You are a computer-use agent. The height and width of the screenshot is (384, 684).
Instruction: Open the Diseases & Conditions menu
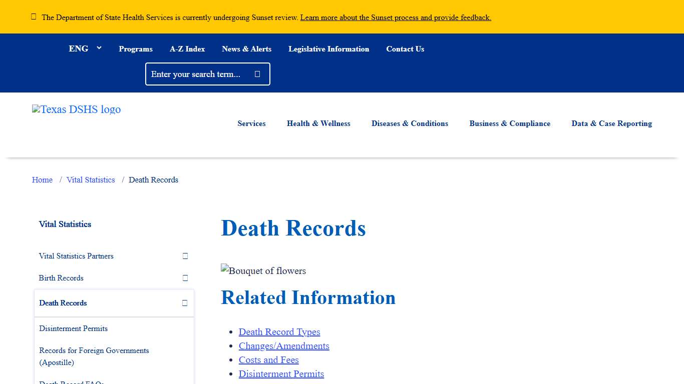tap(410, 123)
